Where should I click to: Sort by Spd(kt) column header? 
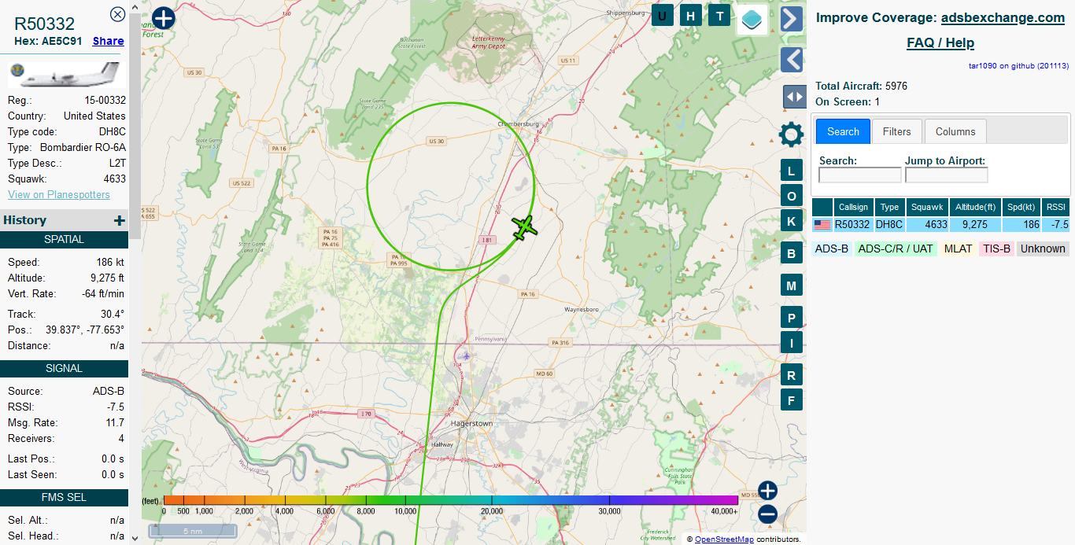click(1021, 207)
